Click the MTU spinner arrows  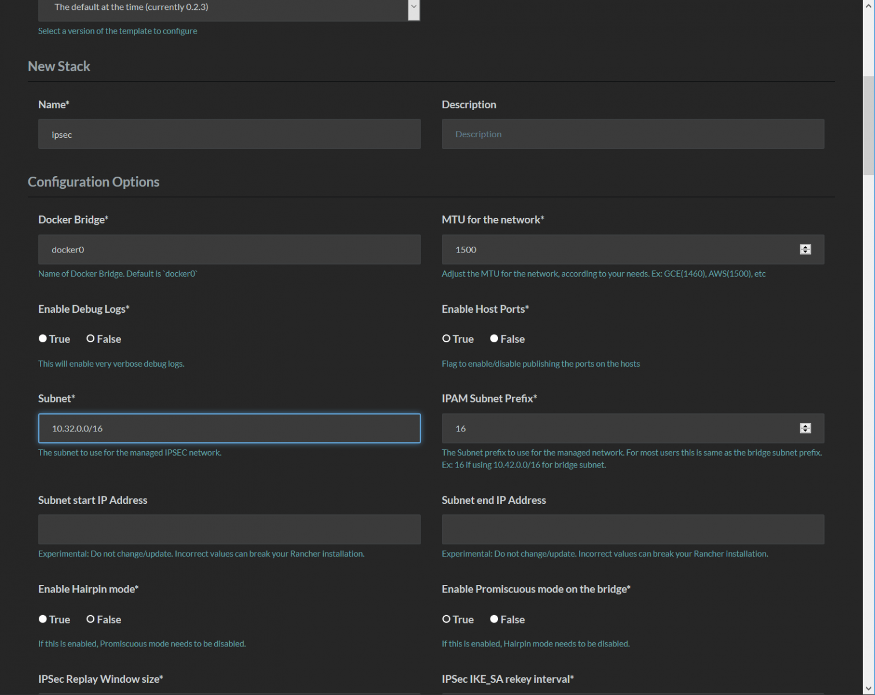click(x=805, y=250)
